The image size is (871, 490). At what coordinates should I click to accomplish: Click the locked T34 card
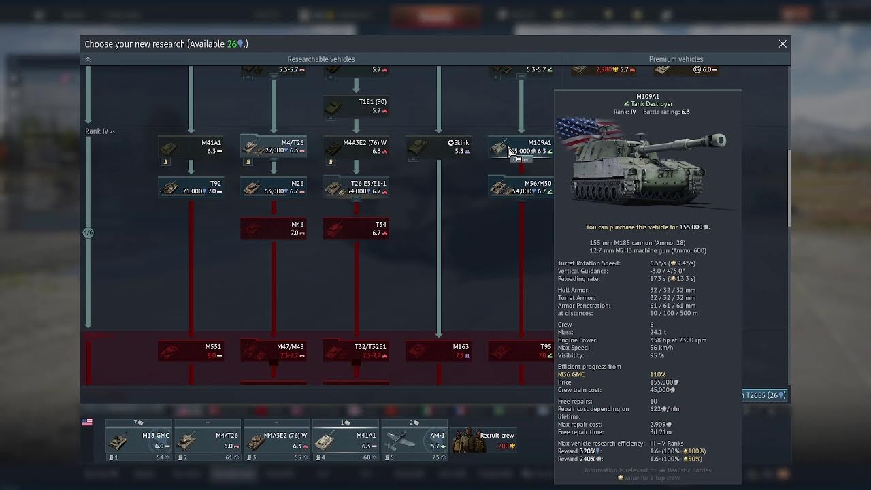pos(356,229)
